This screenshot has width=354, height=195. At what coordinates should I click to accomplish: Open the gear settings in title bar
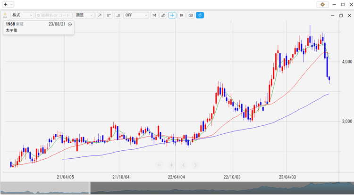coord(323,4)
